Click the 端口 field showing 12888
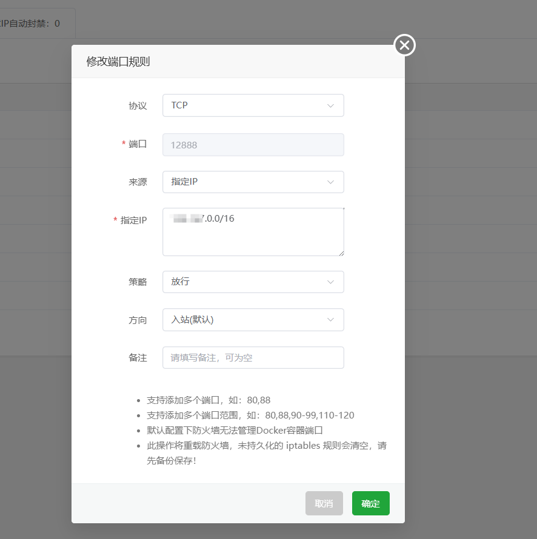The height and width of the screenshot is (539, 537). click(253, 145)
